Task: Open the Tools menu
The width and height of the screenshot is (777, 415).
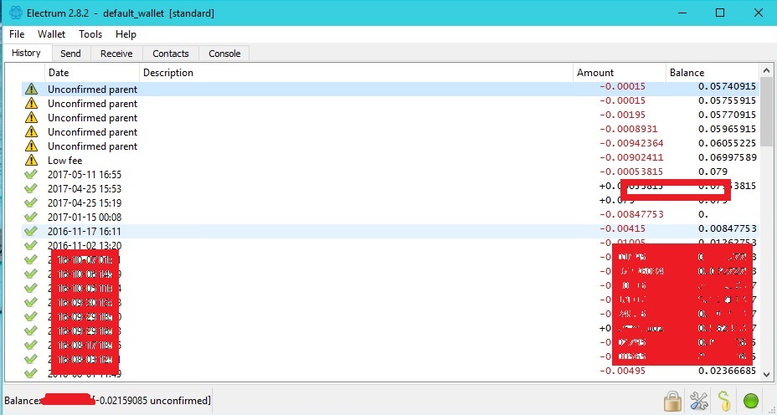Action: [90, 34]
